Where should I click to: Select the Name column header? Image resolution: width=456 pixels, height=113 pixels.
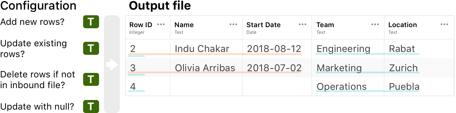point(206,28)
